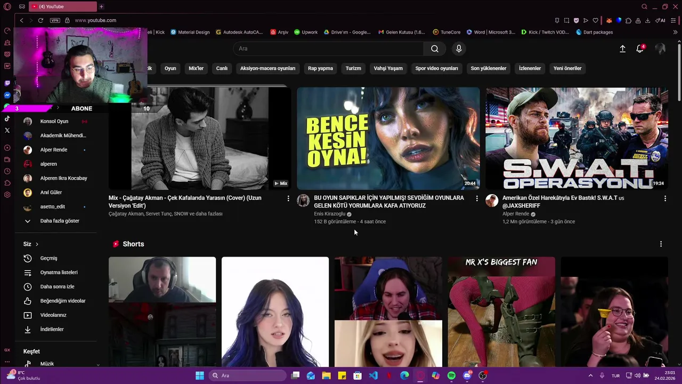This screenshot has height=384, width=682.
Task: Go back with browser back arrow
Action: [21, 20]
